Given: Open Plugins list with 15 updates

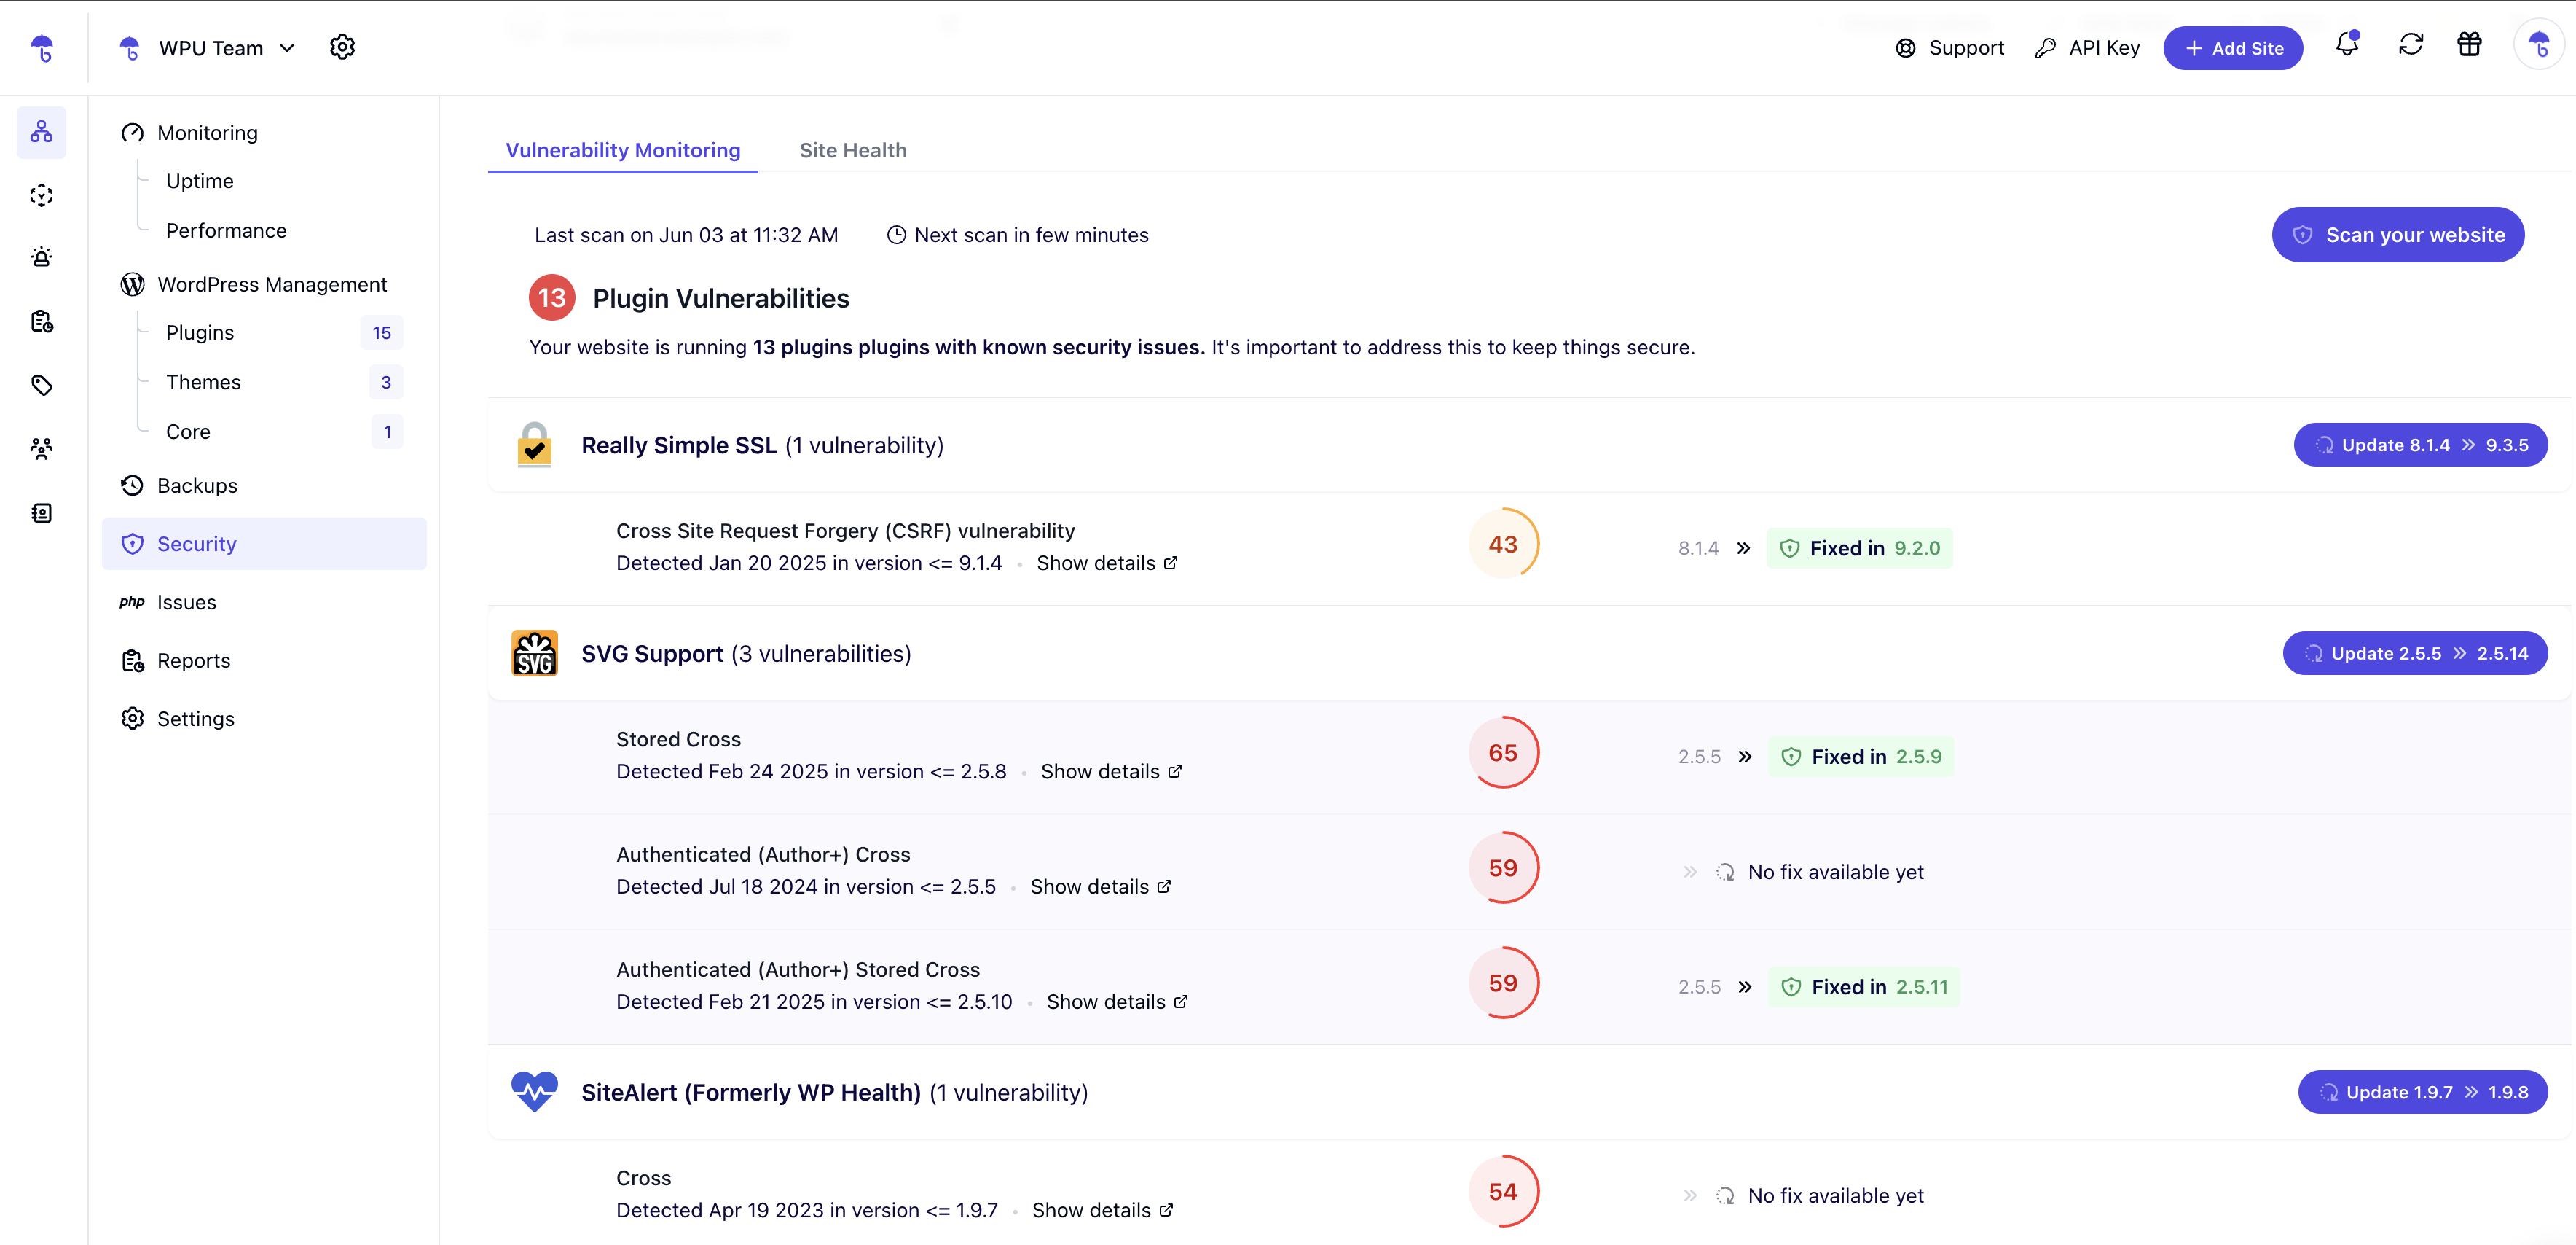Looking at the screenshot, I should [x=283, y=332].
